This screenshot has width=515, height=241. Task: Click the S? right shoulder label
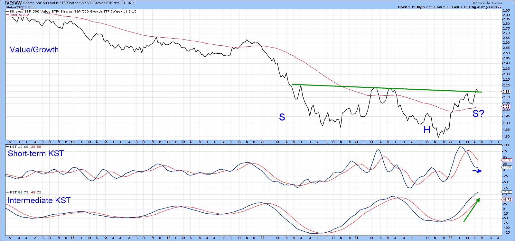coord(478,114)
